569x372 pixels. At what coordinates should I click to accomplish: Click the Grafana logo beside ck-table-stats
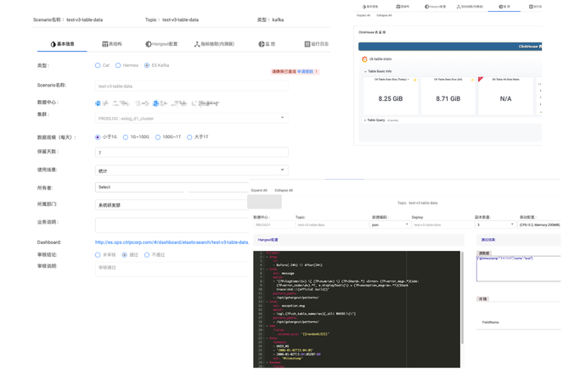click(x=365, y=59)
